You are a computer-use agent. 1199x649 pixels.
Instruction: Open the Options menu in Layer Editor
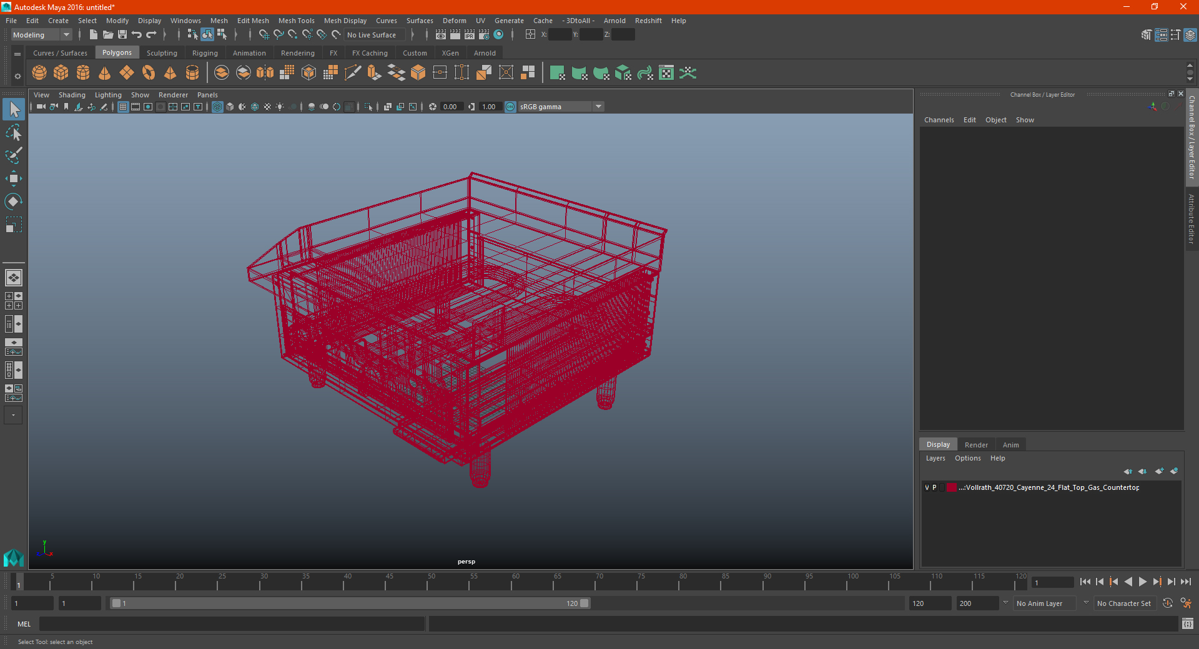967,458
